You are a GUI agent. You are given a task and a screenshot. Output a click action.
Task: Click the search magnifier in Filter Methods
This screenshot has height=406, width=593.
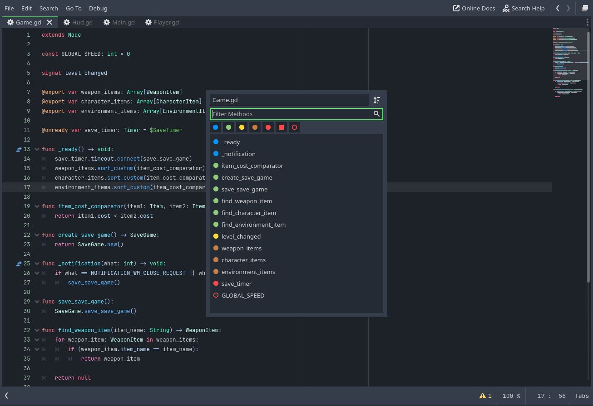[x=376, y=114]
